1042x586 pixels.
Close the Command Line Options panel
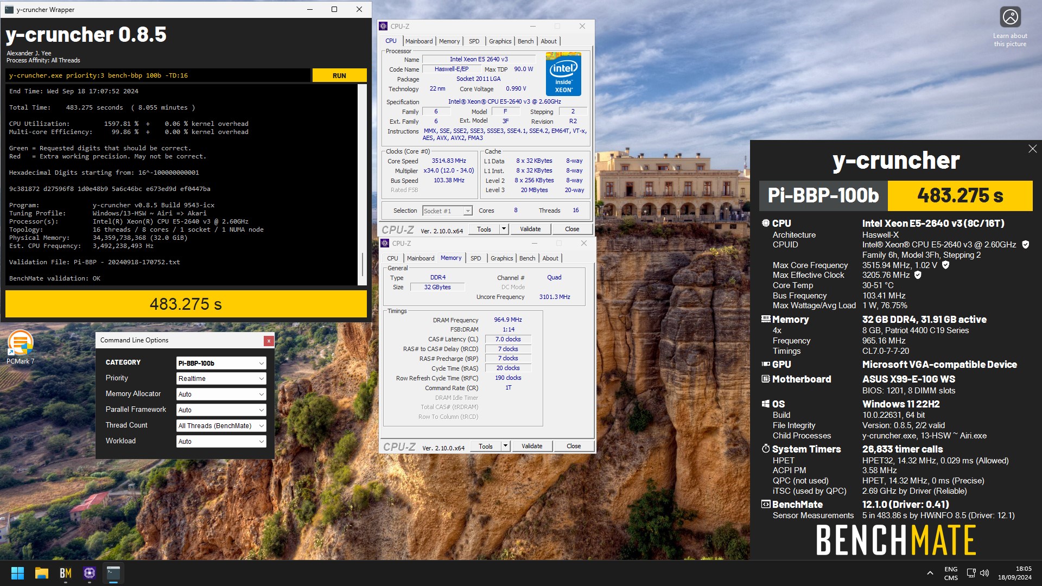[x=269, y=341]
